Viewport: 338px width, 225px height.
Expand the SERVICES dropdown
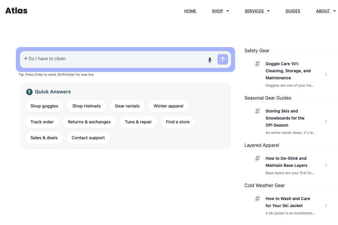click(x=257, y=11)
